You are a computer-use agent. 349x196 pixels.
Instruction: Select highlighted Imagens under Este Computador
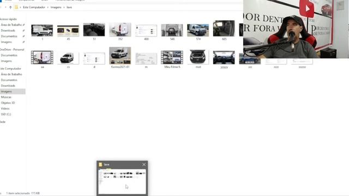pos(13,91)
